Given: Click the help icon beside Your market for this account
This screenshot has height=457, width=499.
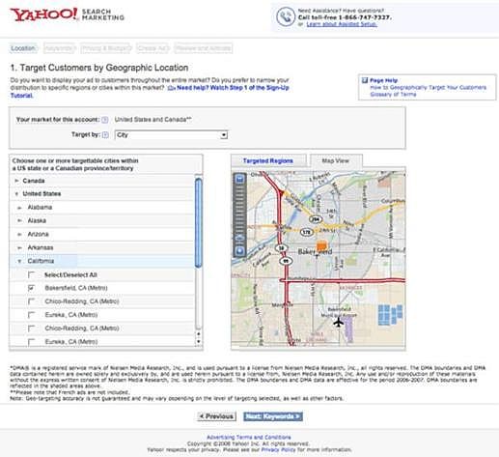Looking at the screenshot, I should click(104, 120).
